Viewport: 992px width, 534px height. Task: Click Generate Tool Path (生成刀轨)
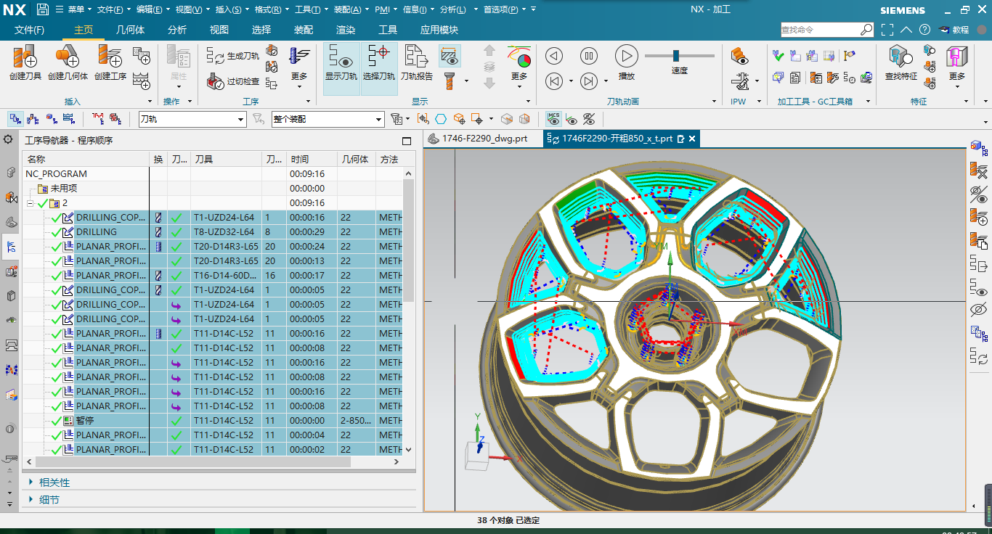click(x=233, y=56)
